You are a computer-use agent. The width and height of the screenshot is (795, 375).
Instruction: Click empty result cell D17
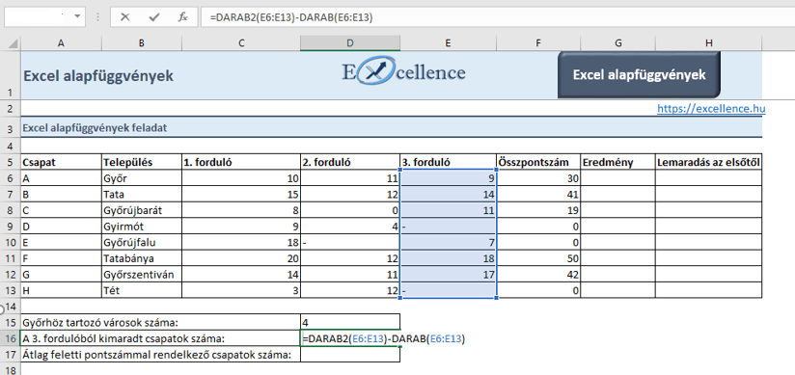350,355
